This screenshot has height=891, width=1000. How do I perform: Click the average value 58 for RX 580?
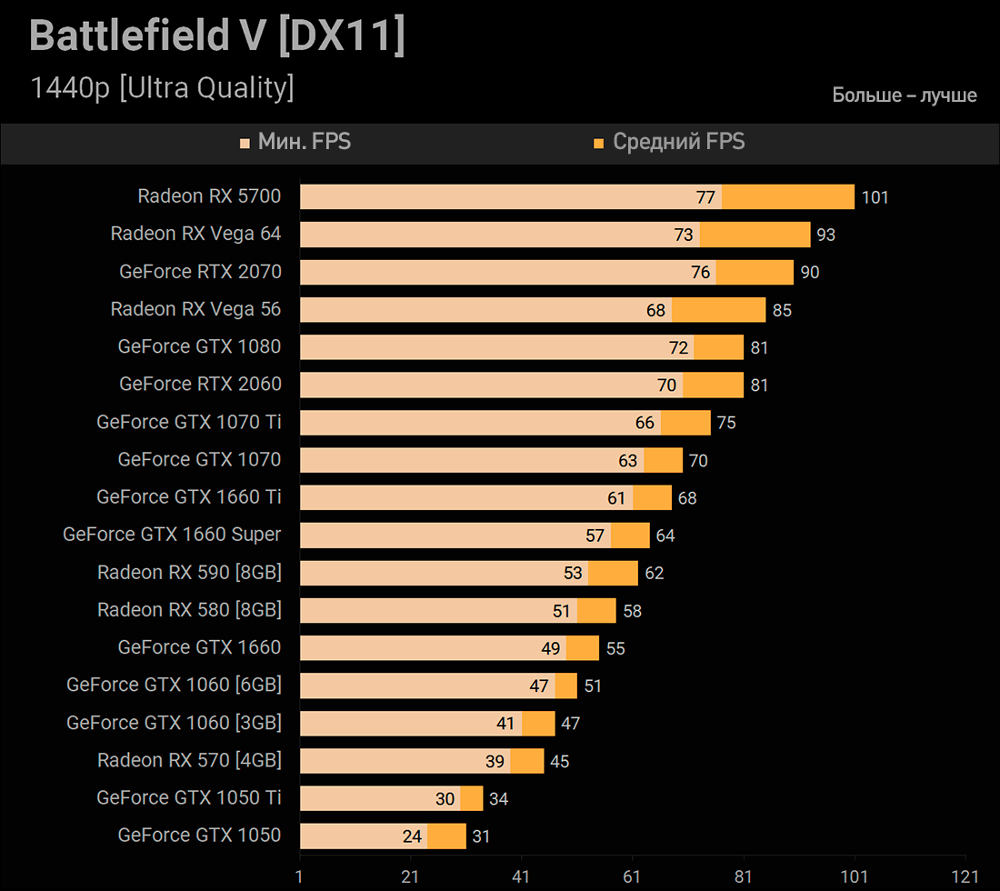click(x=633, y=612)
